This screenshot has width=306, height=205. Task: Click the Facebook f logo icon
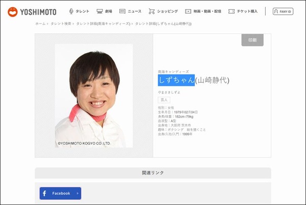pyautogui.click(x=44, y=193)
